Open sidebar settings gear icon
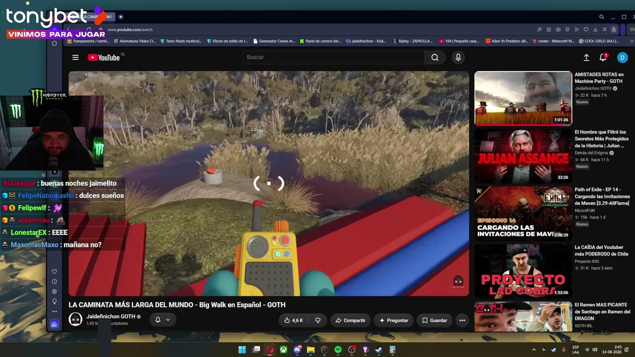The image size is (635, 357). point(55,292)
